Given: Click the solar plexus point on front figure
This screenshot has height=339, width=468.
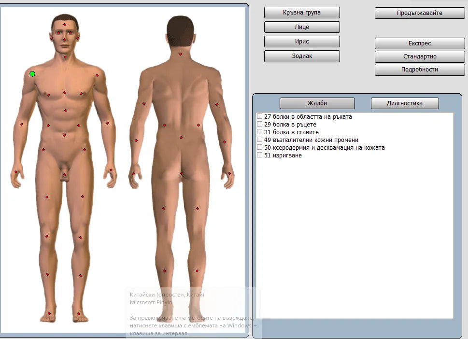Looking at the screenshot, I should pyautogui.click(x=66, y=111).
